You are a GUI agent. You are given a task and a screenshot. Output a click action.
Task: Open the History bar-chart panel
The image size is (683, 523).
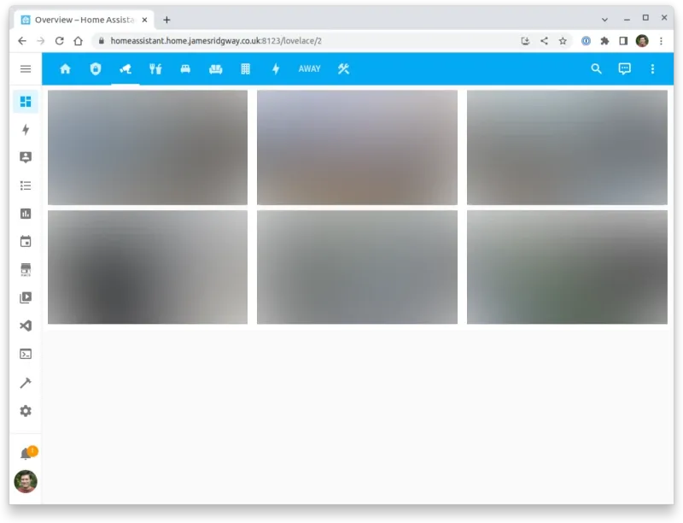pyautogui.click(x=26, y=214)
